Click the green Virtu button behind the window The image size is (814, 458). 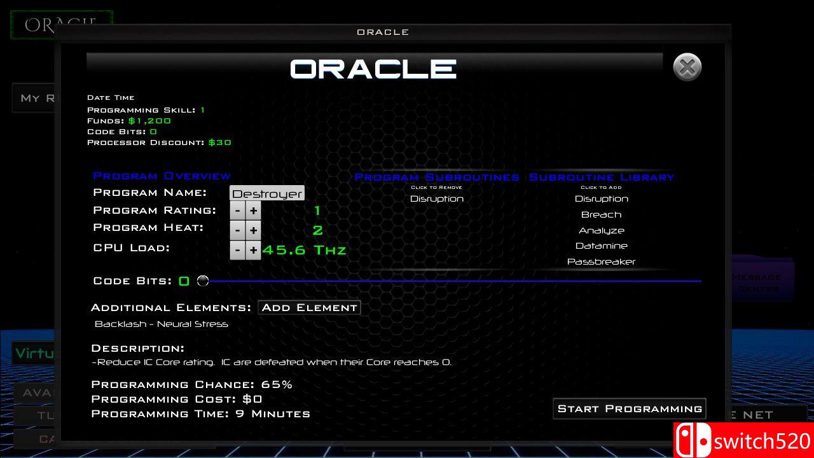(x=35, y=353)
